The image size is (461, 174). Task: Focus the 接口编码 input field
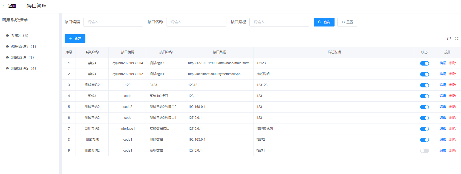[113, 22]
